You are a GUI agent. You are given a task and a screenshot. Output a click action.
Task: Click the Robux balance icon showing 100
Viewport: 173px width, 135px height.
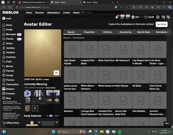click(x=133, y=17)
